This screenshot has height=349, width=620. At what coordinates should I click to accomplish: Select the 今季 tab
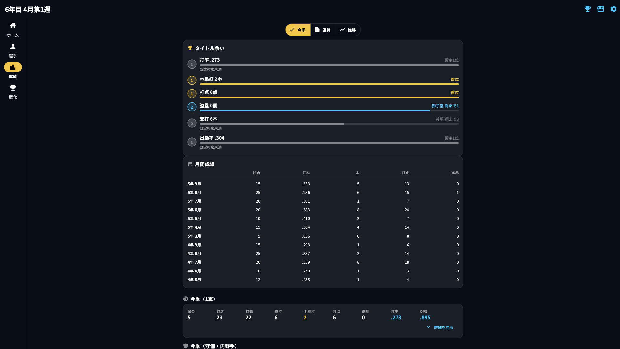(298, 30)
